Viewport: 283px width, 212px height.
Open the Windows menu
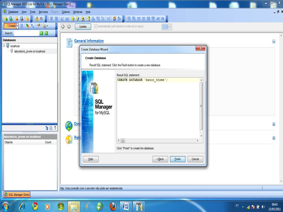pyautogui.click(x=78, y=12)
